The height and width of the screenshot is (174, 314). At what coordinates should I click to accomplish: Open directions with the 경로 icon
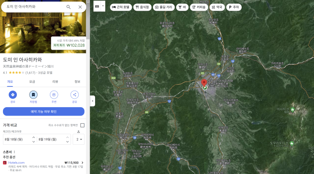point(13,95)
